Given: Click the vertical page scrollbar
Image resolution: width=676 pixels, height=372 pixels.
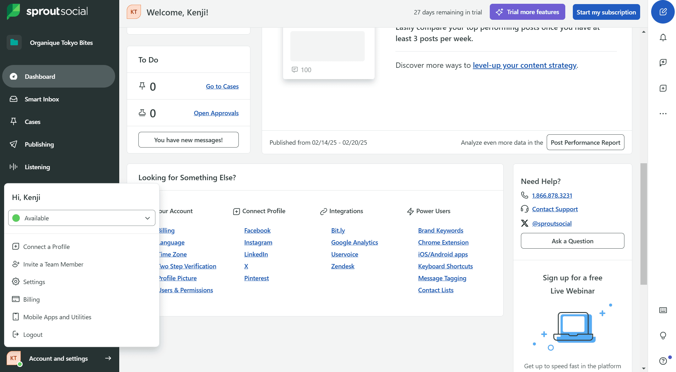Looking at the screenshot, I should click(x=644, y=224).
